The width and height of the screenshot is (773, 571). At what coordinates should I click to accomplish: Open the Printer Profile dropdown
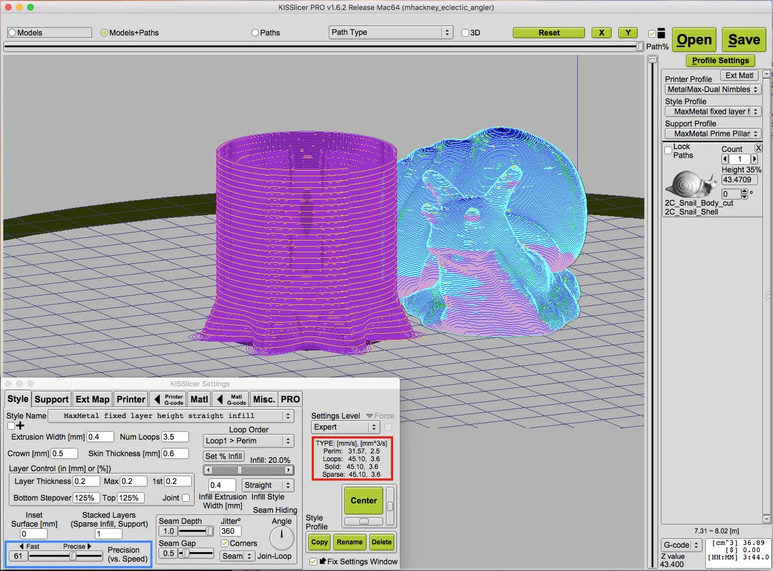tap(713, 89)
